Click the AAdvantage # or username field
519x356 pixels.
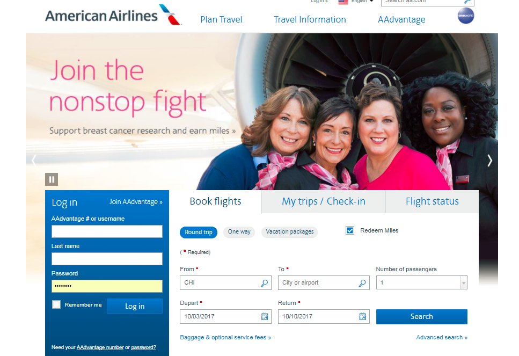(107, 231)
